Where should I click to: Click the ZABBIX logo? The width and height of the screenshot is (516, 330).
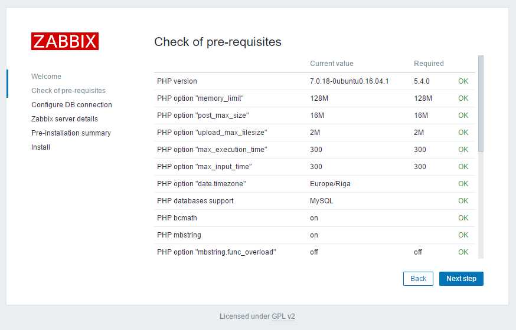(65, 41)
